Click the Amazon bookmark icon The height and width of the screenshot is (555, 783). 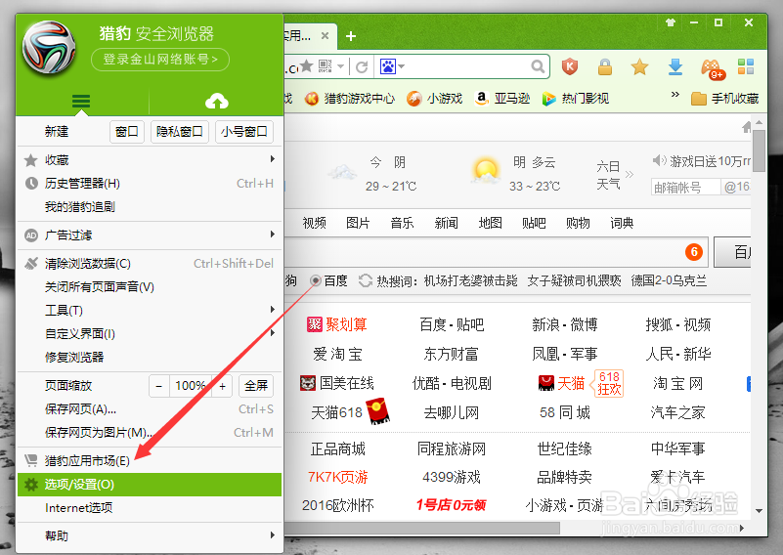pos(481,99)
